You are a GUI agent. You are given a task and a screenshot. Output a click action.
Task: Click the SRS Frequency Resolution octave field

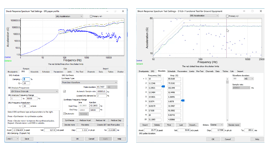click(26, 106)
